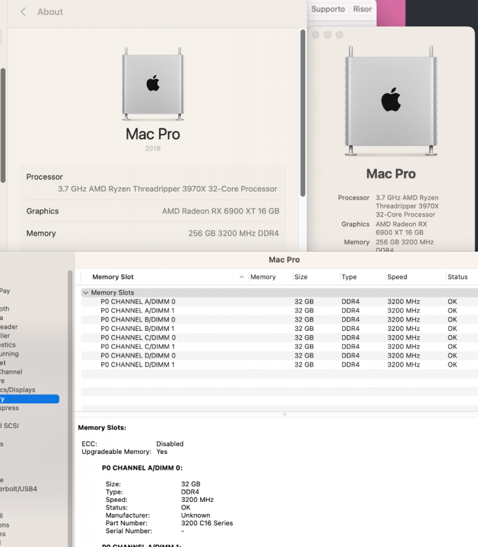The width and height of the screenshot is (478, 547).
Task: Select the Fibre Channel sidebar item
Action: tap(11, 372)
